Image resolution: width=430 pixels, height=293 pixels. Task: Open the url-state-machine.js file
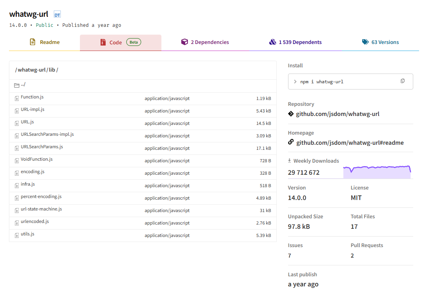coord(41,209)
